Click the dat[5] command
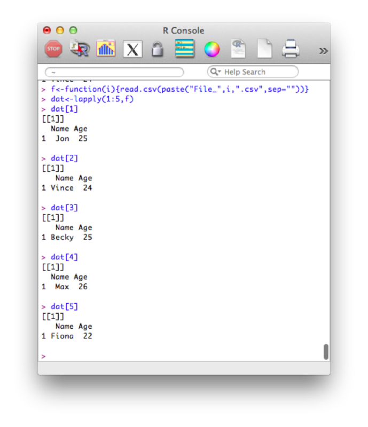Viewport: 368px width, 427px height. point(64,306)
